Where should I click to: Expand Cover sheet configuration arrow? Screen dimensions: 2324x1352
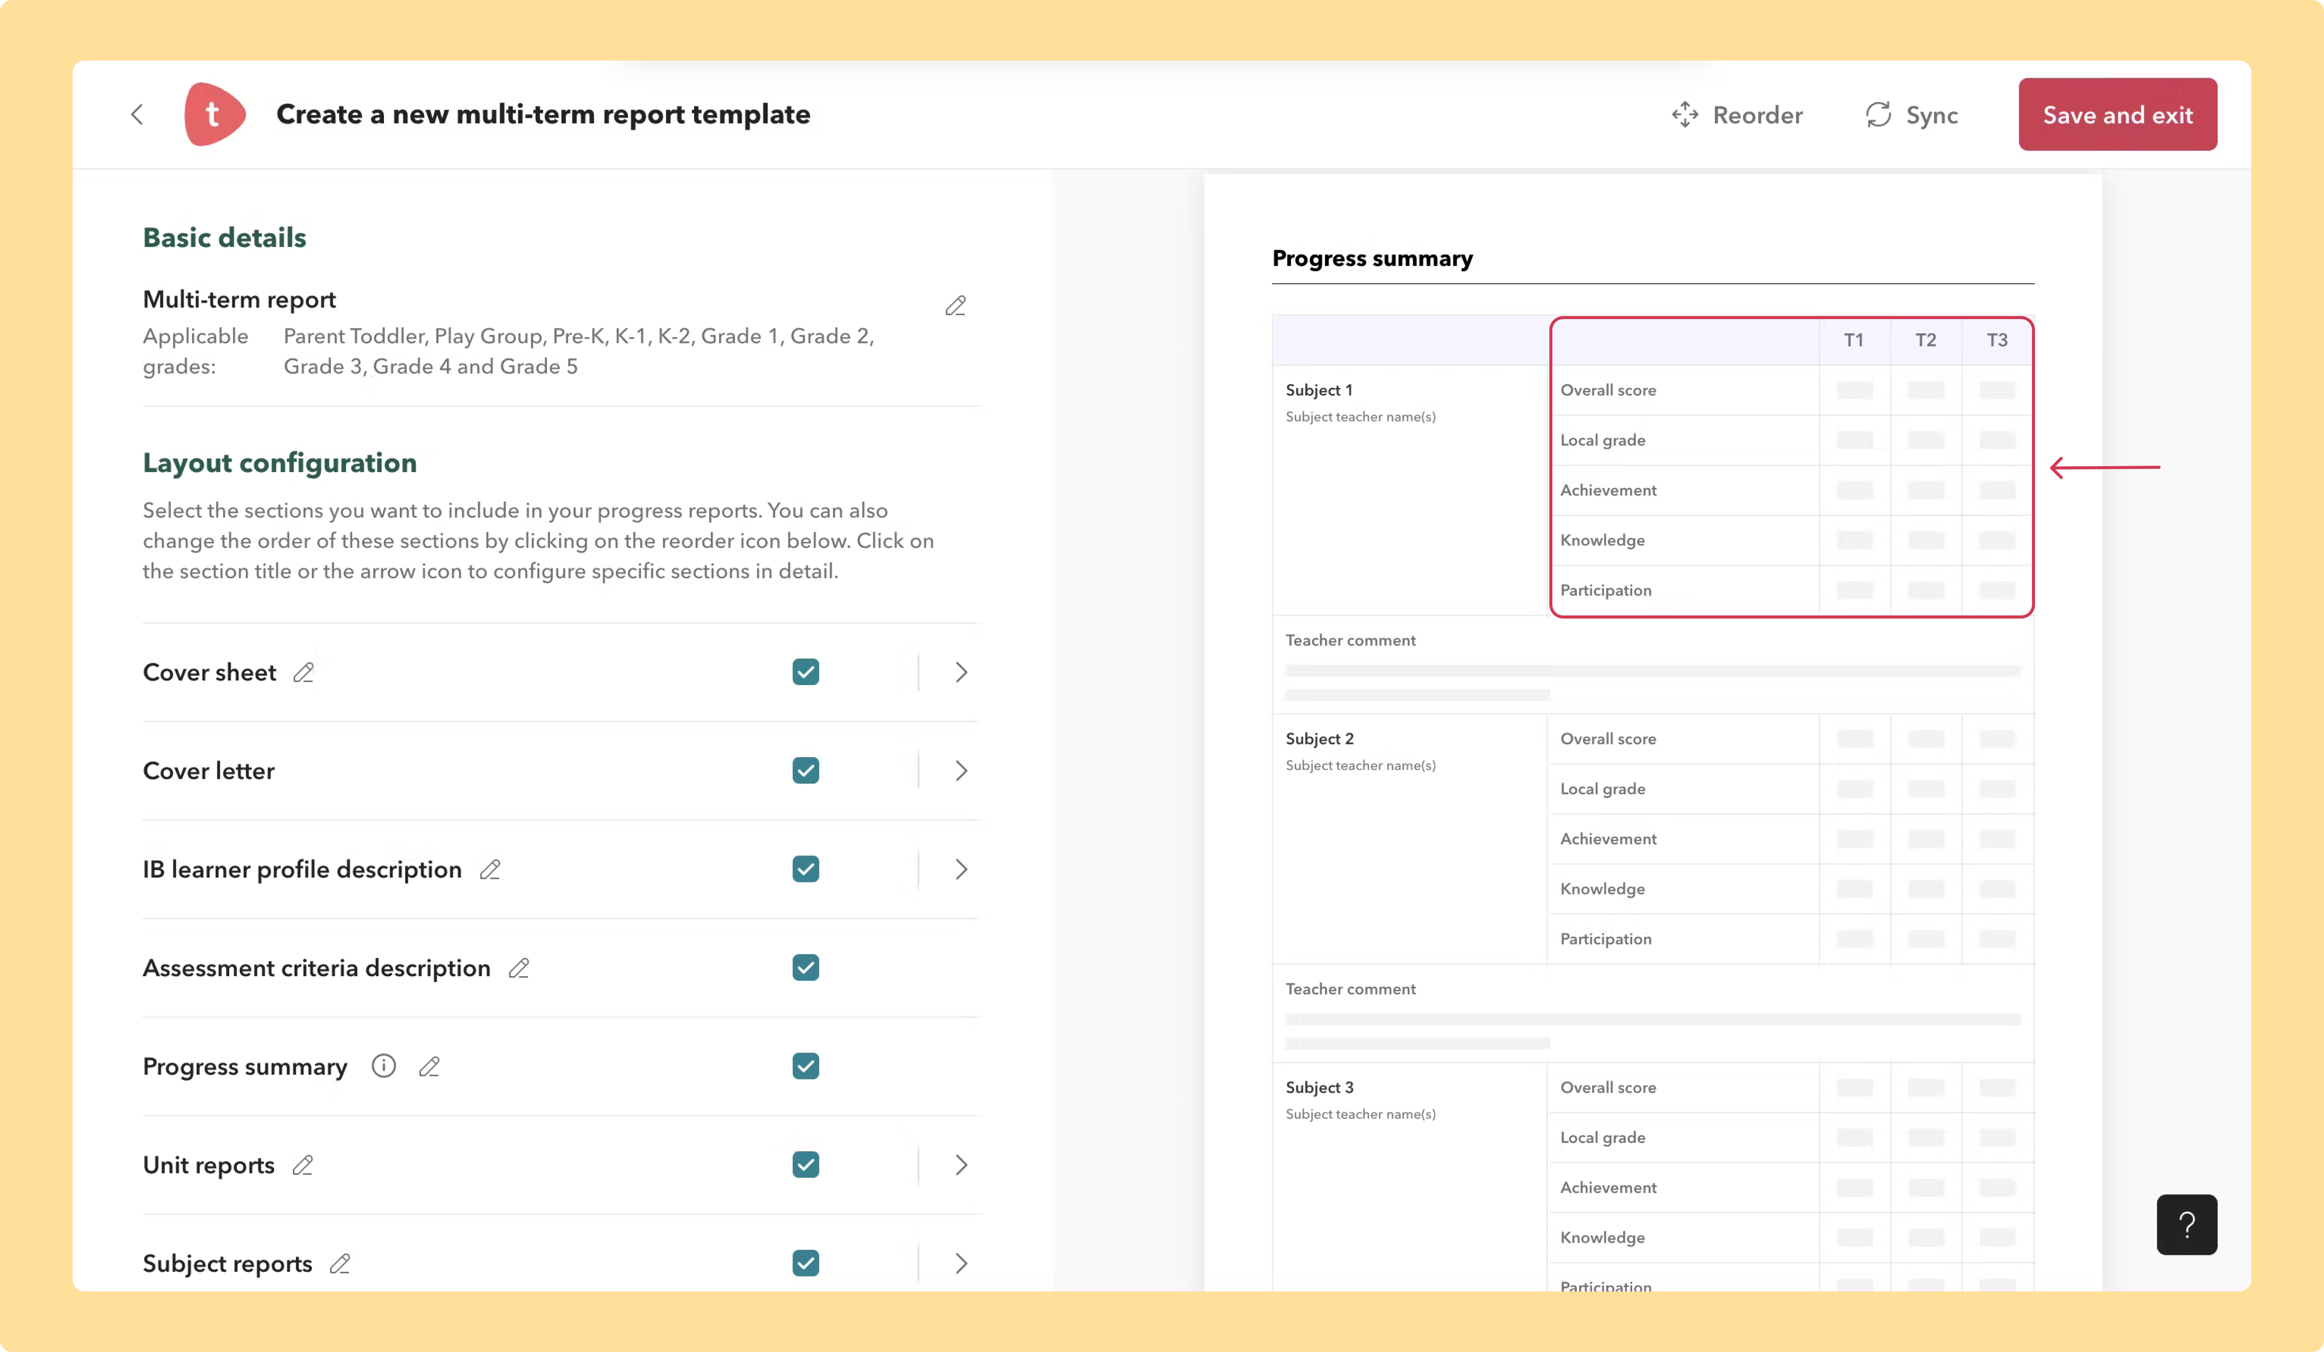coord(961,672)
